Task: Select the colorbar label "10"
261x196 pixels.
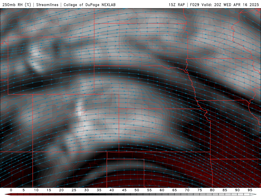Action: [36, 190]
